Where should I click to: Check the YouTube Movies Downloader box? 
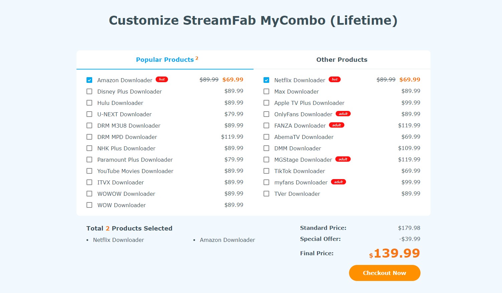point(89,171)
